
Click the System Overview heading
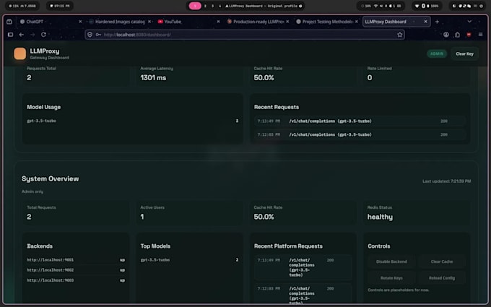coord(50,179)
